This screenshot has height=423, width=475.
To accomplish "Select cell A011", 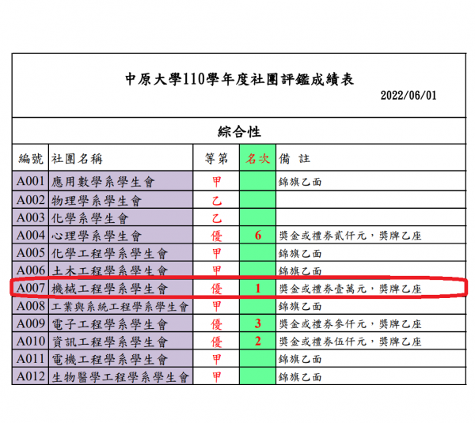I will (31, 359).
